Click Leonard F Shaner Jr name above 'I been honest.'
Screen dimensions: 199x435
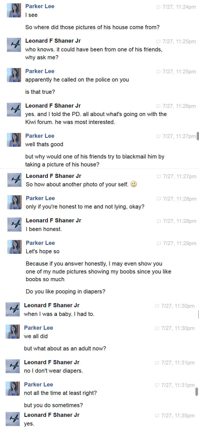click(x=53, y=221)
